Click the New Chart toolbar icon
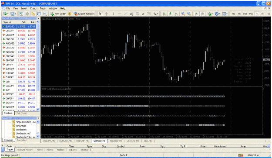 pyautogui.click(x=5, y=14)
